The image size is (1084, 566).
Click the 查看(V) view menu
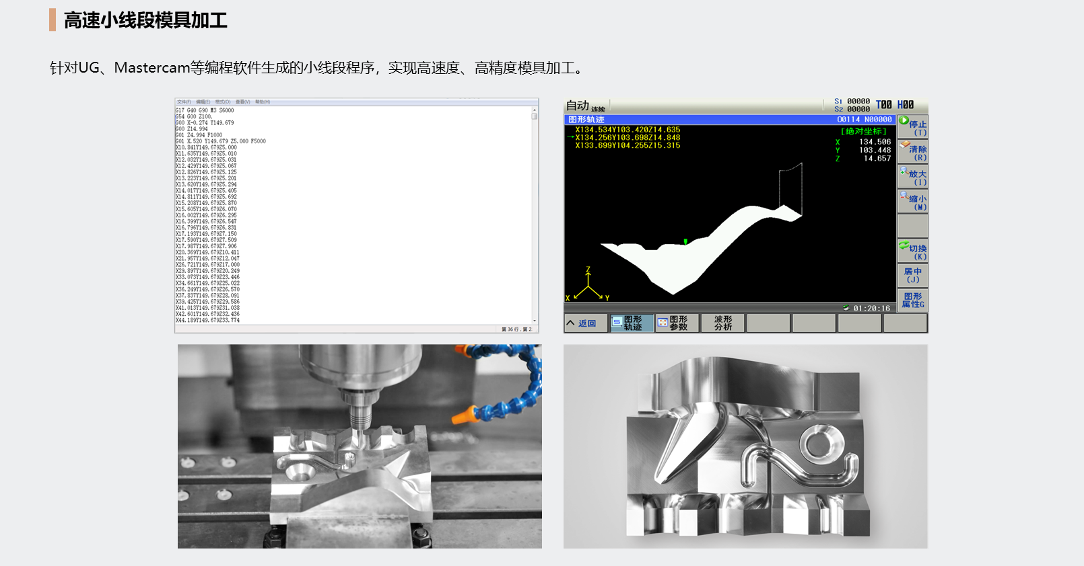point(242,102)
